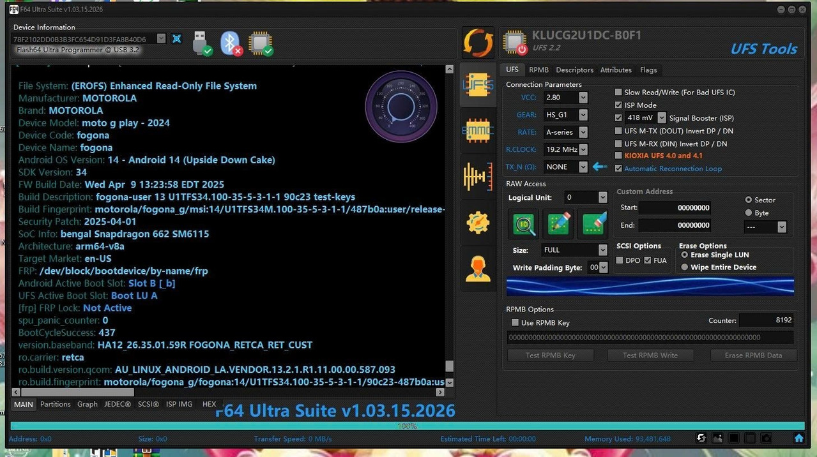This screenshot has width=817, height=457.
Task: Click the blue X icon beside device ID
Action: click(177, 39)
